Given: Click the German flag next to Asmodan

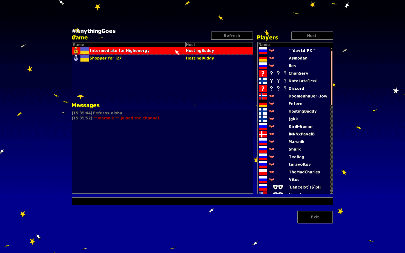Looking at the screenshot, I should click(263, 58).
